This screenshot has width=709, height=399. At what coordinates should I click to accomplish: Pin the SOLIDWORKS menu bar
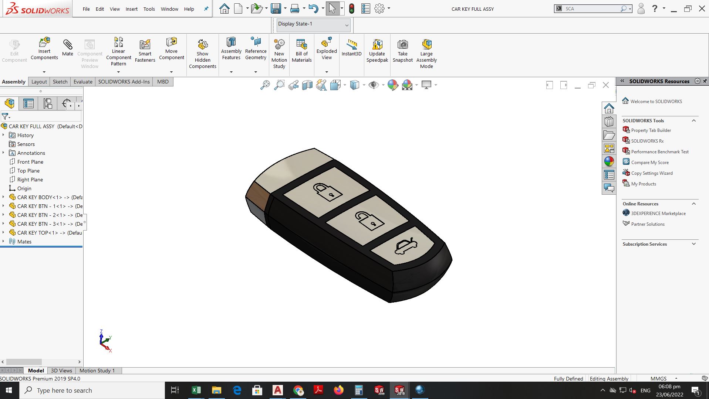click(206, 9)
